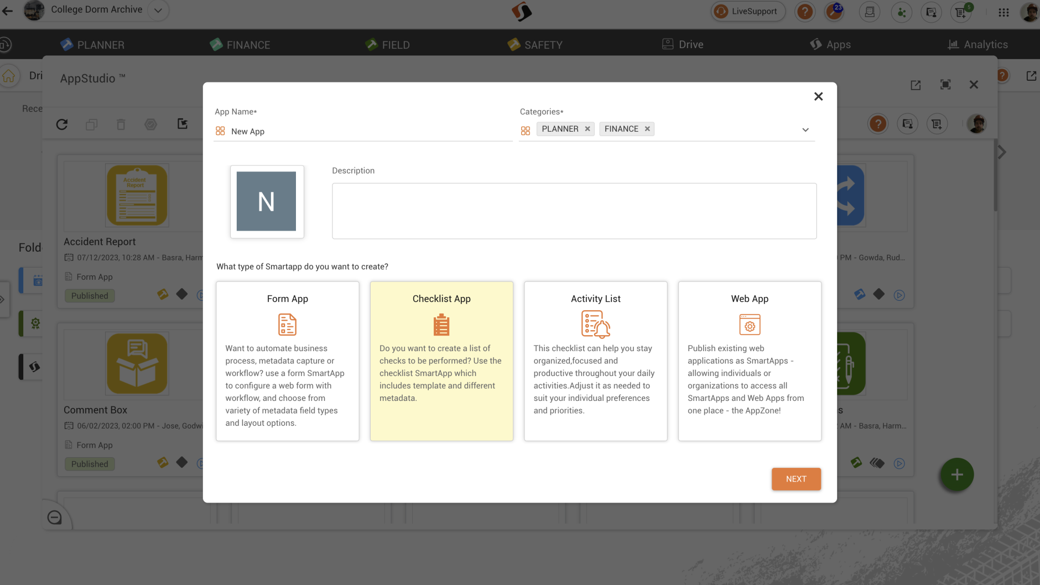
Task: Click the Comment Box title
Action: click(95, 410)
